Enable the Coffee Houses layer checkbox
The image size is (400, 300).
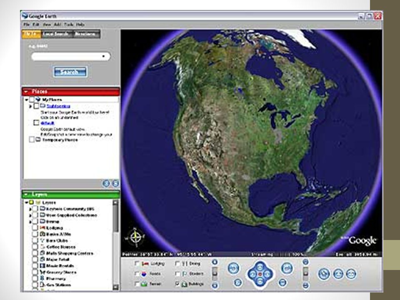click(35, 247)
